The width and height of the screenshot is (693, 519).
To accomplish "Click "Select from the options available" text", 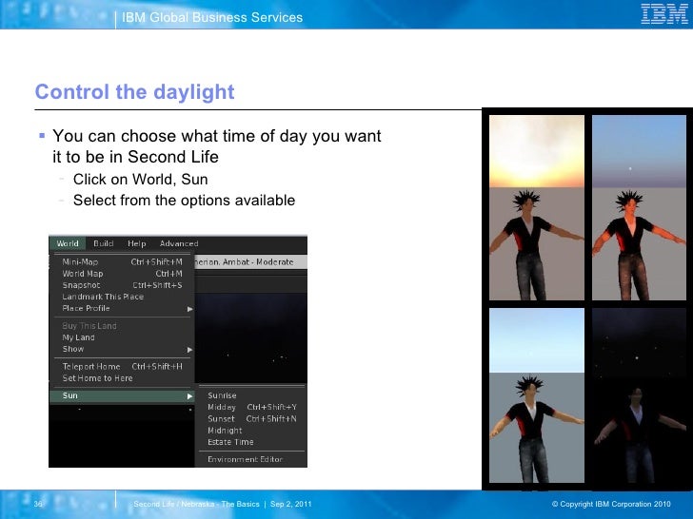I will tap(185, 200).
